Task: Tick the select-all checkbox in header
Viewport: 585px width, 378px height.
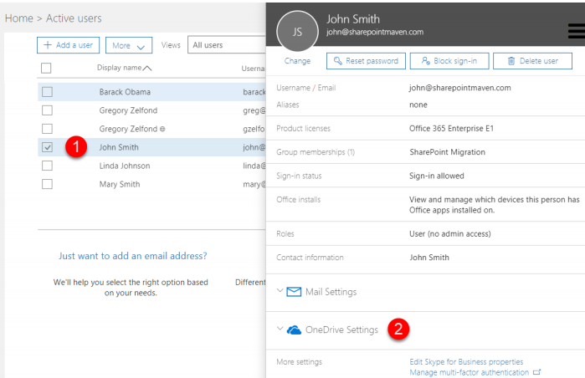Action: (46, 69)
